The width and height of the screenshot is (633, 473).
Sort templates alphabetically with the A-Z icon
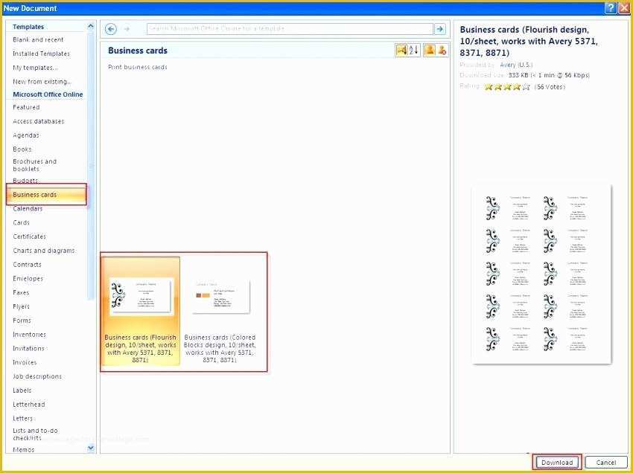tap(414, 50)
